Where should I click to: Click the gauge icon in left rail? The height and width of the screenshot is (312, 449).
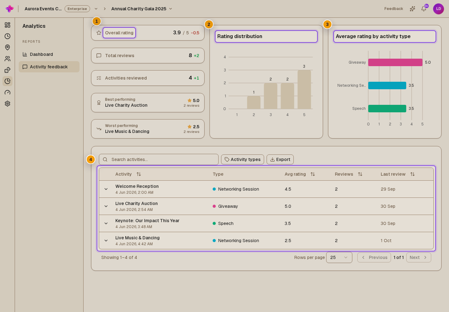pos(7,92)
